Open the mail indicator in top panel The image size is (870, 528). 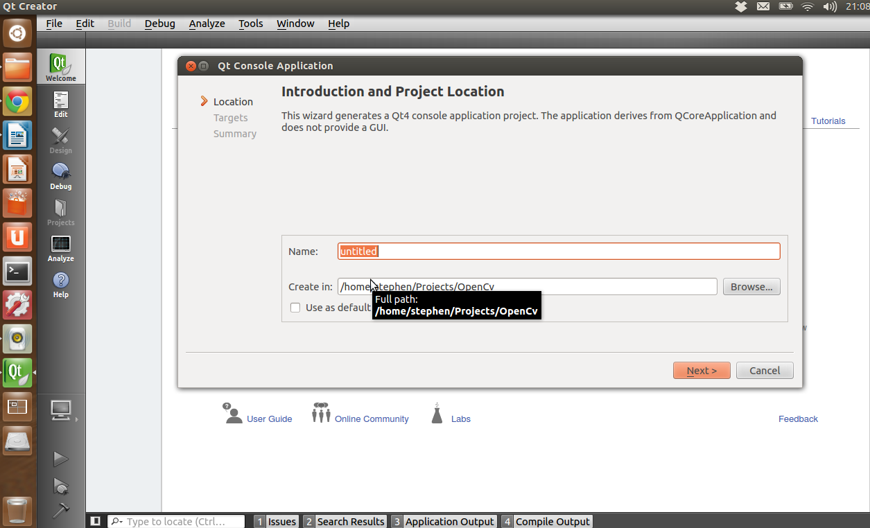pyautogui.click(x=763, y=7)
